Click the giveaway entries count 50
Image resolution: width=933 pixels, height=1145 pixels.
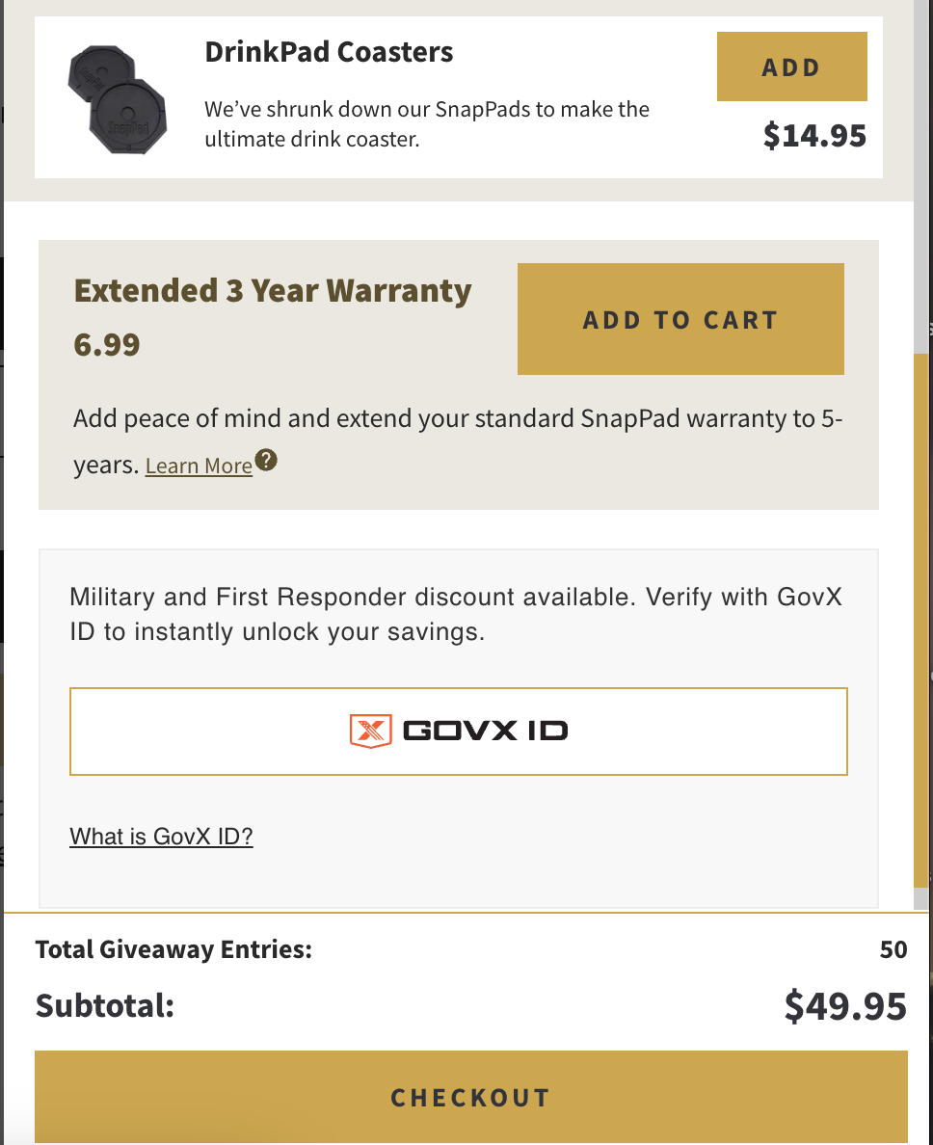[x=893, y=949]
